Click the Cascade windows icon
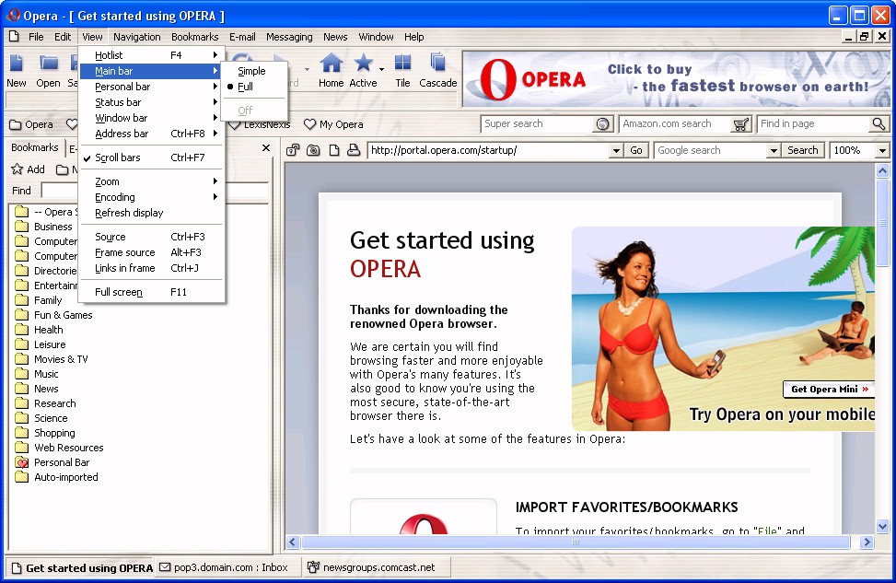The width and height of the screenshot is (896, 583). pyautogui.click(x=437, y=63)
